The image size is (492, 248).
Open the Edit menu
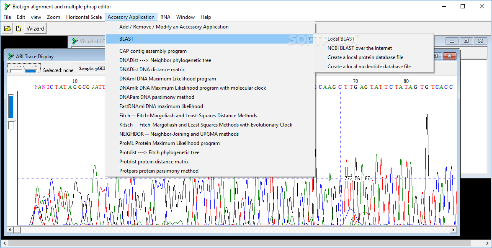coord(21,17)
